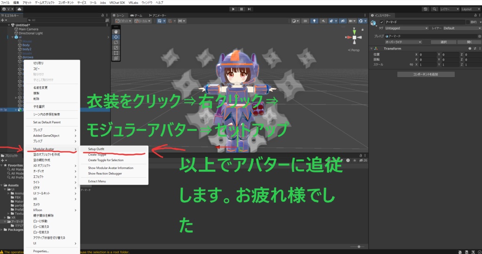This screenshot has width=482, height=254.
Task: Switch to the アニメーター (Animator) tab
Action: [157, 15]
